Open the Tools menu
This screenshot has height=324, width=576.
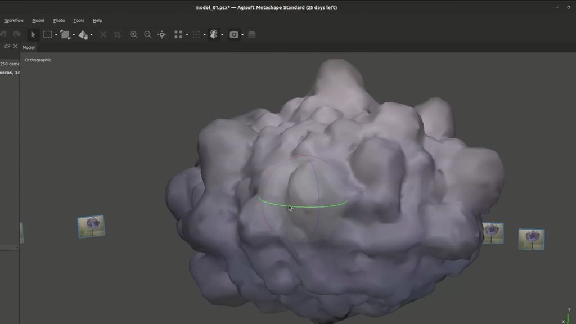click(79, 20)
